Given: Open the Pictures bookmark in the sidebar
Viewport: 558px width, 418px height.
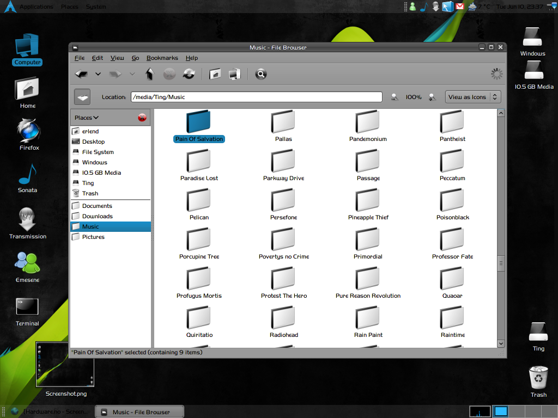Looking at the screenshot, I should [x=111, y=237].
